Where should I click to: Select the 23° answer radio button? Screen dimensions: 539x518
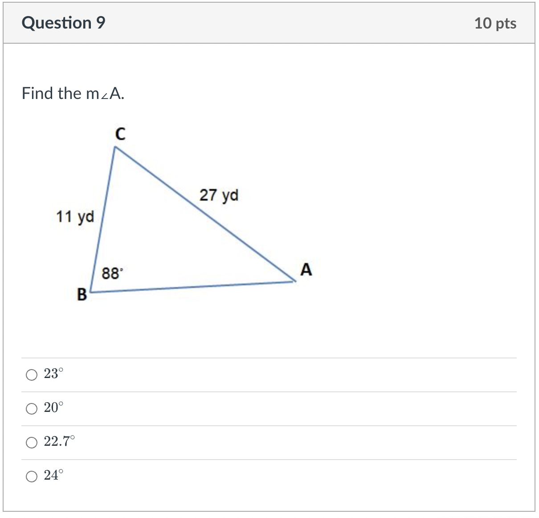pos(31,375)
